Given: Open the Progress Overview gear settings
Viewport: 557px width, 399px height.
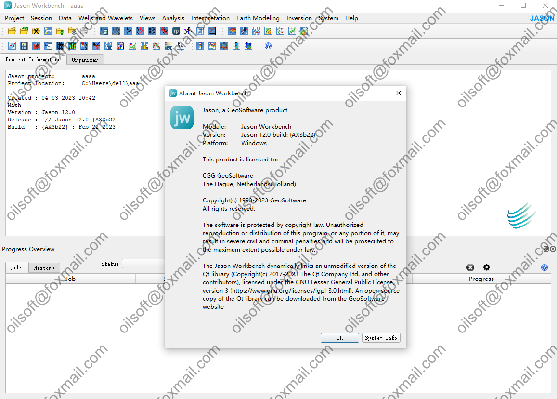Looking at the screenshot, I should click(x=487, y=267).
